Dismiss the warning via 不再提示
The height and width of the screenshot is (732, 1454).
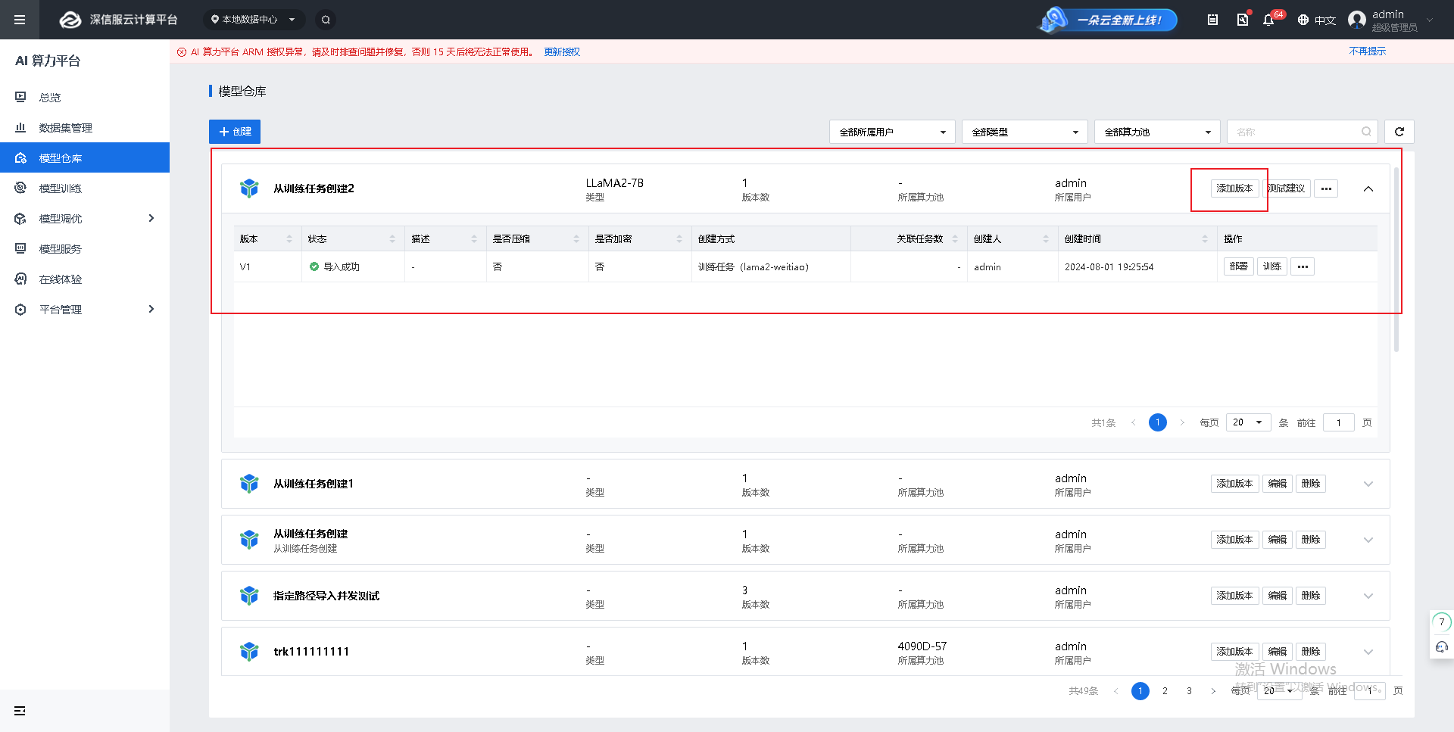[1368, 51]
